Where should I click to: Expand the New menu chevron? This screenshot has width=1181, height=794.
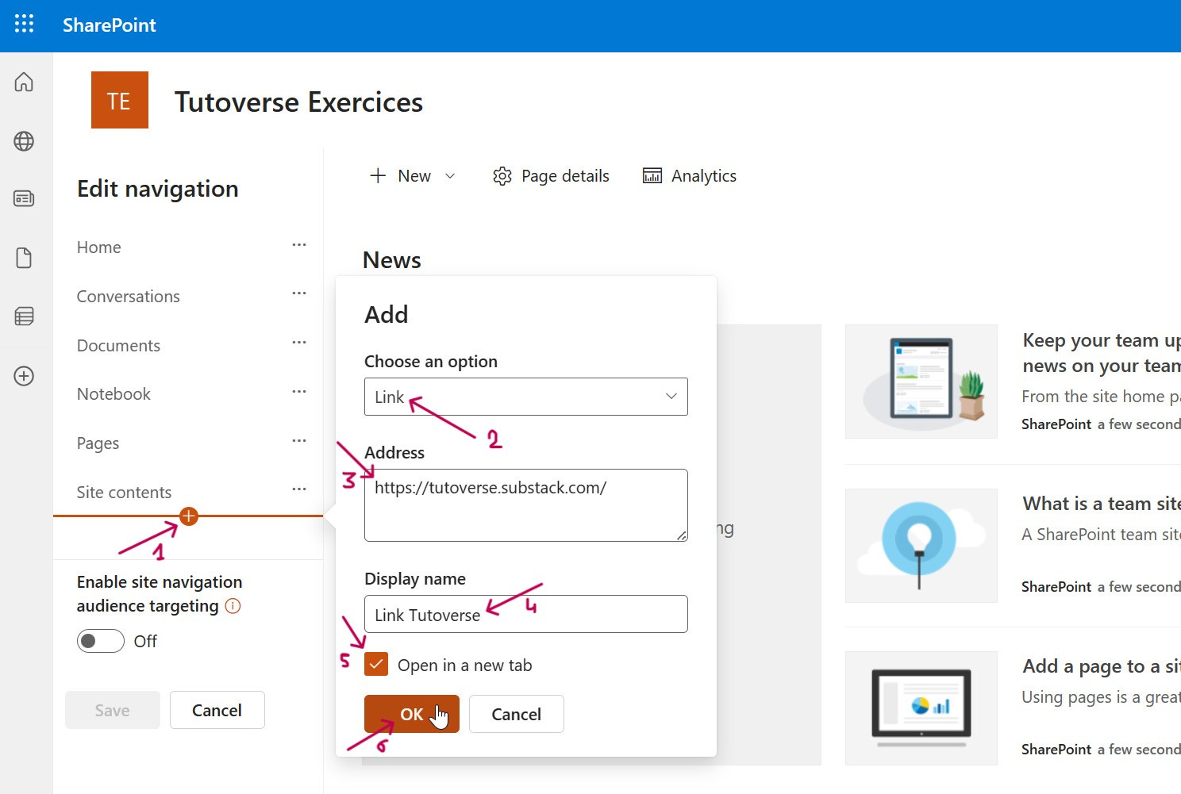pyautogui.click(x=450, y=176)
